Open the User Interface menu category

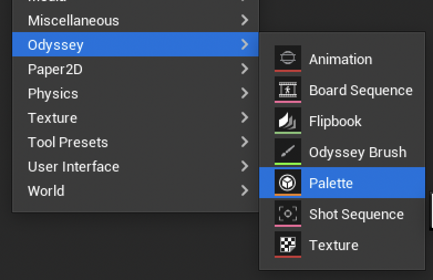point(74,167)
